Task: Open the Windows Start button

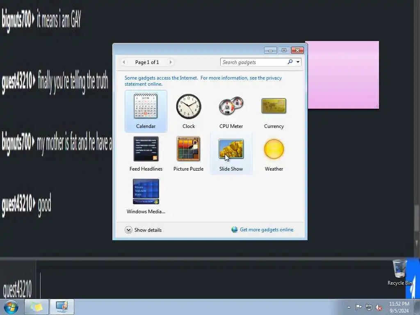Action: 11,307
